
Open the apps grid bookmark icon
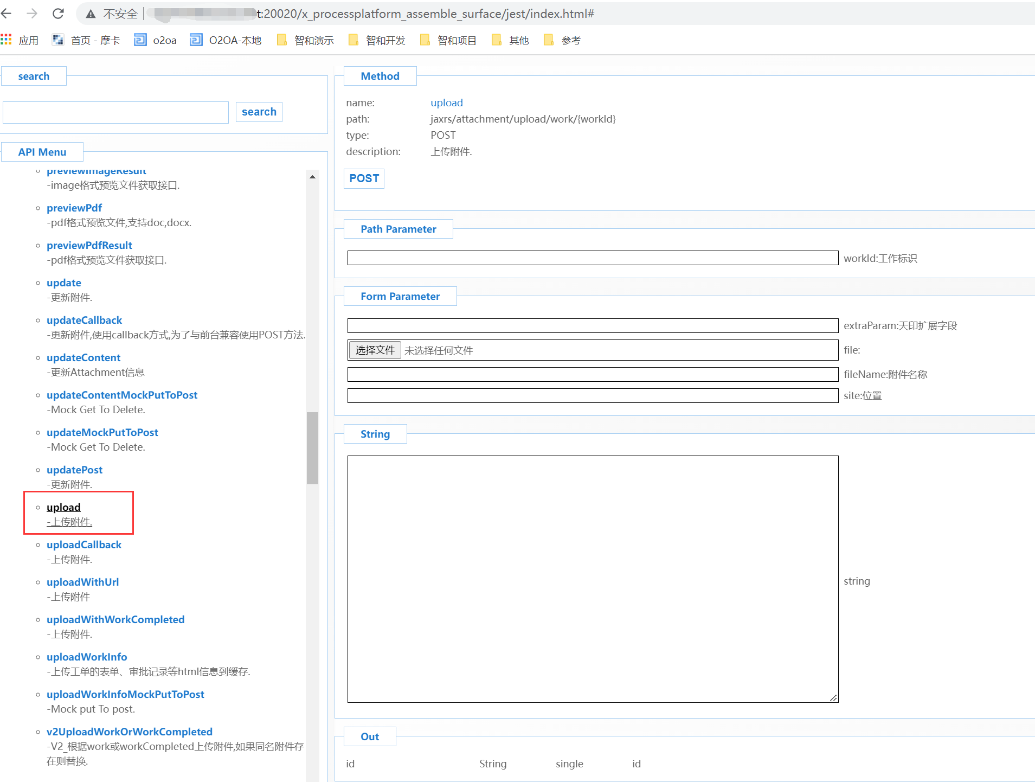pyautogui.click(x=7, y=40)
